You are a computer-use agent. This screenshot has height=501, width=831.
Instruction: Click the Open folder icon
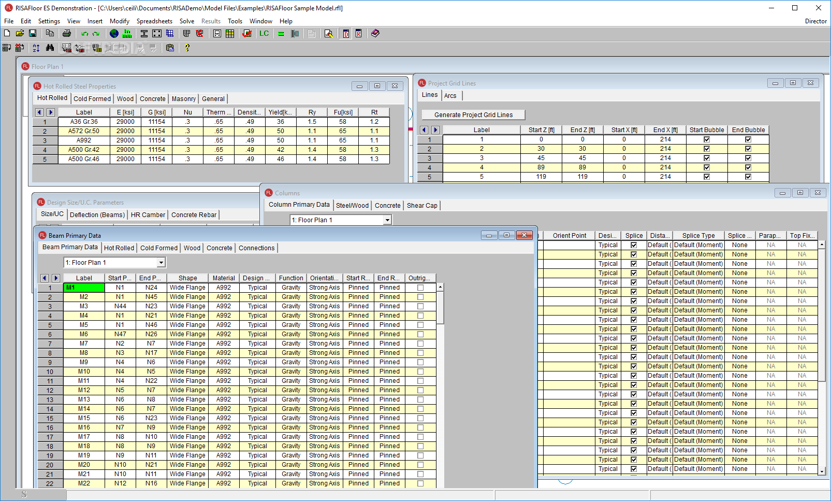coord(20,33)
